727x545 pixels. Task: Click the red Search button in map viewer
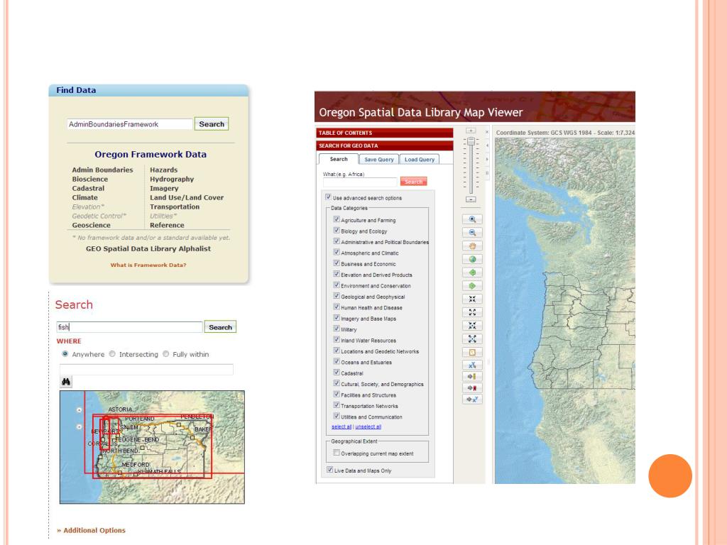tap(414, 182)
